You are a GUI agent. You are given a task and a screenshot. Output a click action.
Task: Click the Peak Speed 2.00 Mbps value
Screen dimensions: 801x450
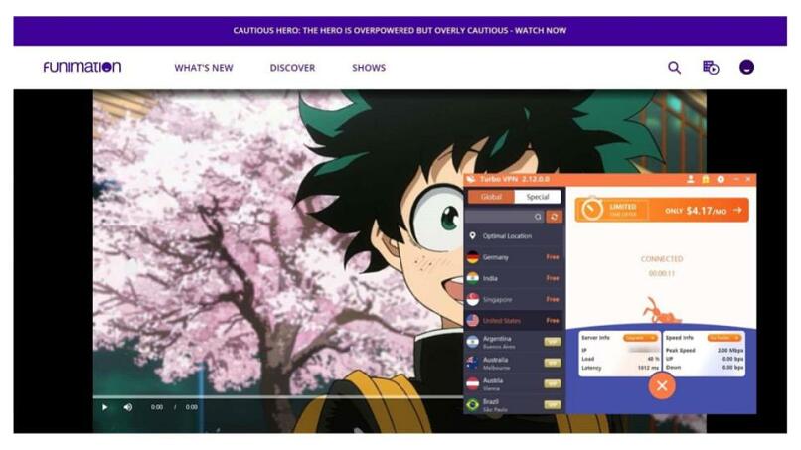click(x=730, y=351)
